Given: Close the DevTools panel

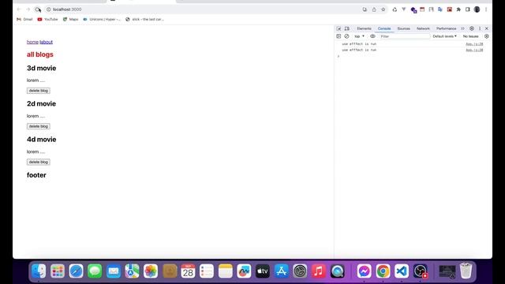Looking at the screenshot, I should coord(487,28).
